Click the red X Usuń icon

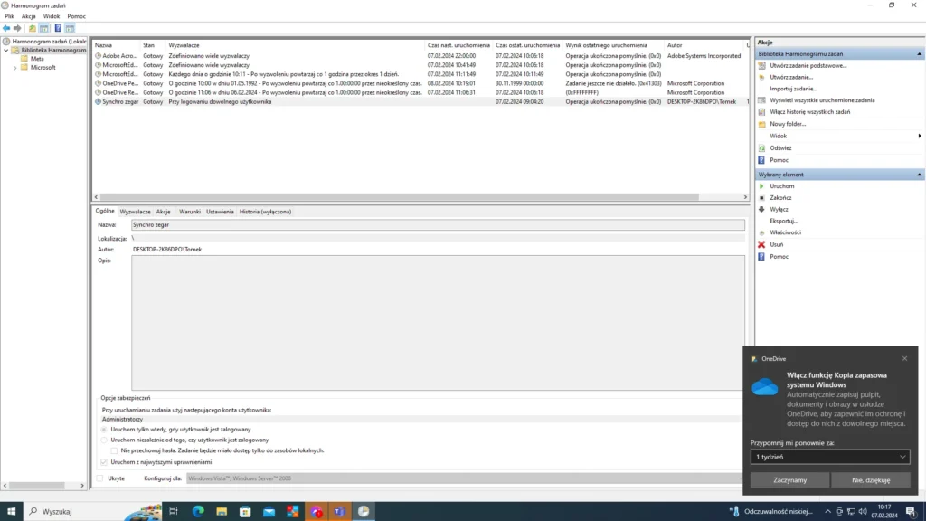pyautogui.click(x=762, y=244)
